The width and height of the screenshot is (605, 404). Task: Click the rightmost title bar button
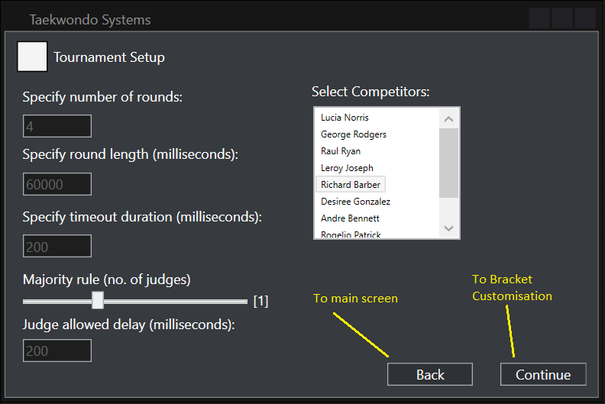(x=585, y=19)
